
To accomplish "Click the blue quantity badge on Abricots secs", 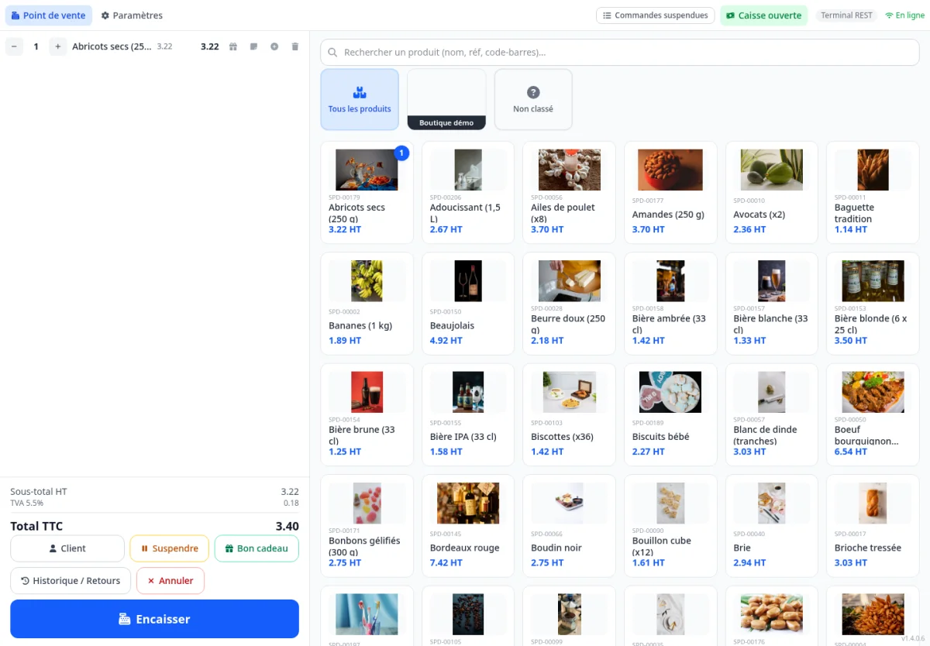I will coord(401,153).
